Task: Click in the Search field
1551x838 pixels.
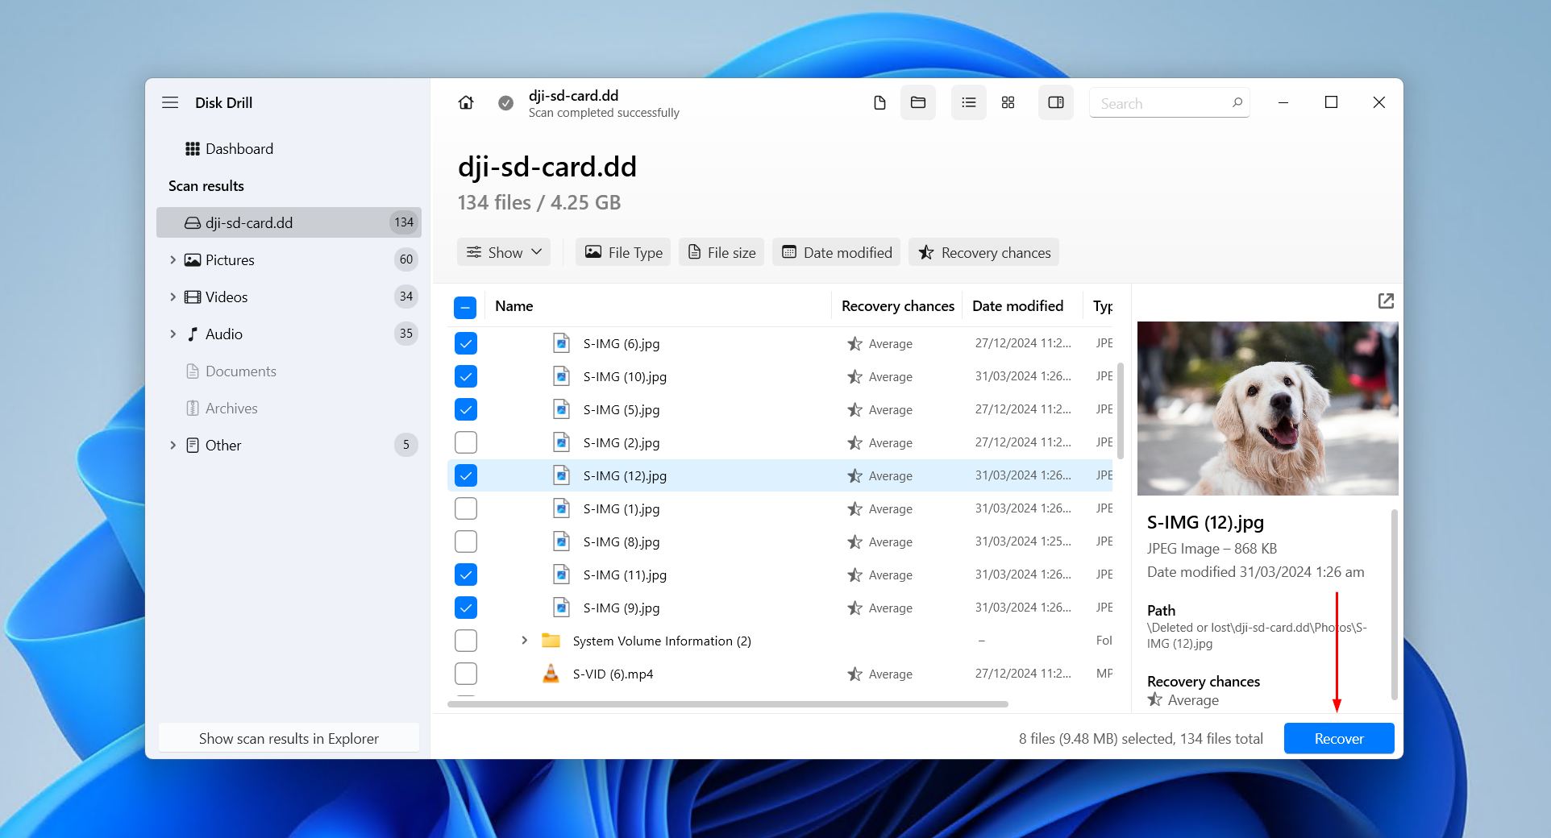Action: pyautogui.click(x=1162, y=103)
